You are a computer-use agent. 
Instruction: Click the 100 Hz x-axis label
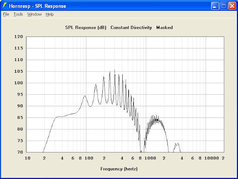(x=89, y=158)
